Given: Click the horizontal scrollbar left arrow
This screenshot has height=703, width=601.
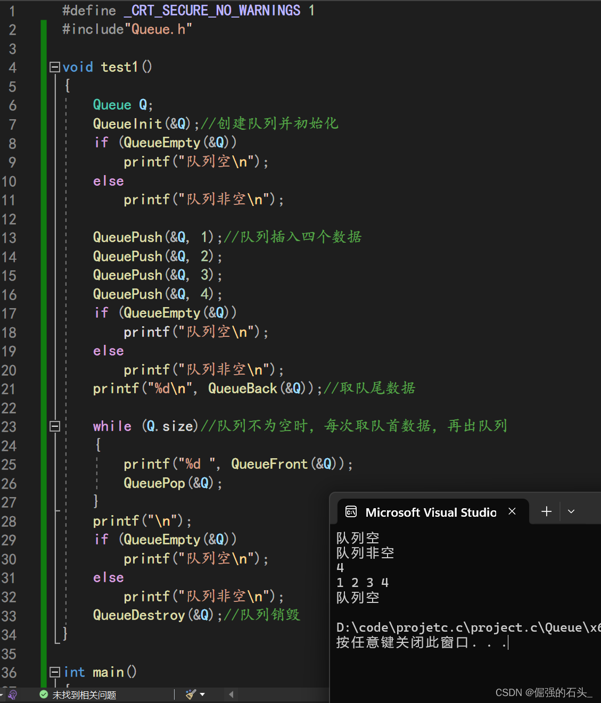Looking at the screenshot, I should point(231,694).
